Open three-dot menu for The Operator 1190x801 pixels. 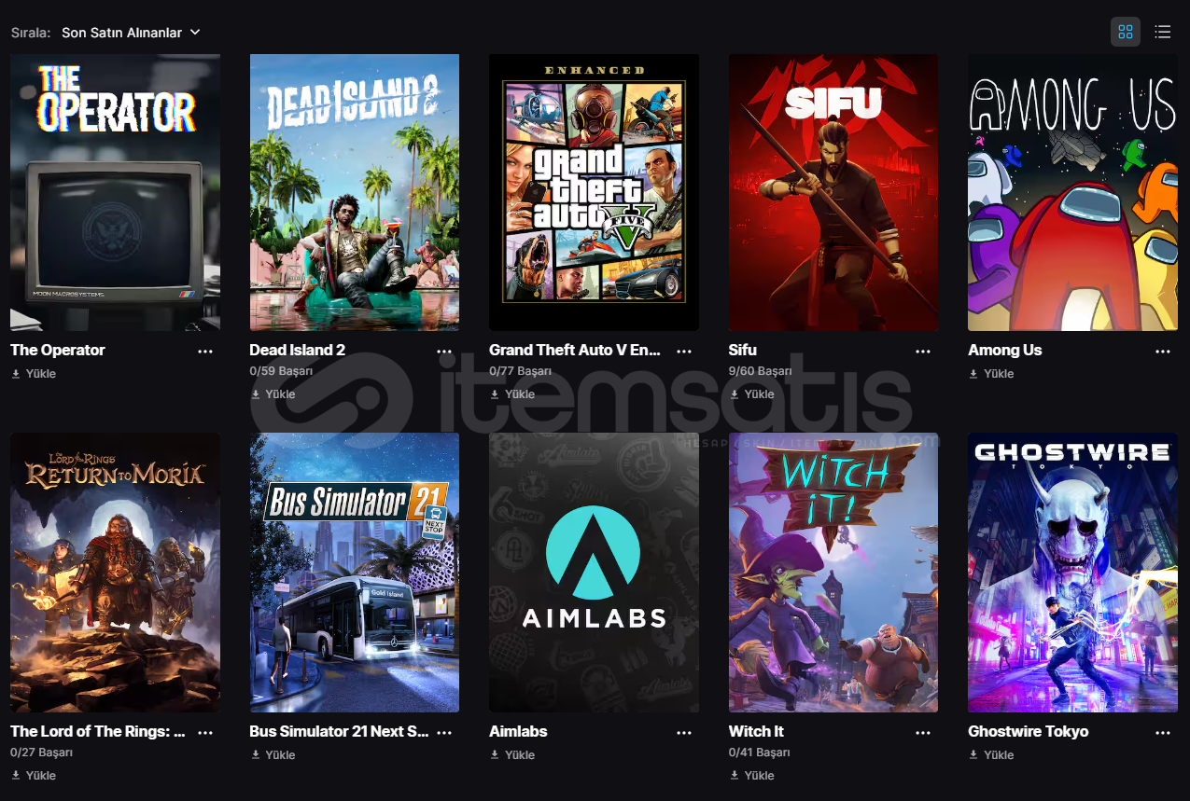click(205, 352)
